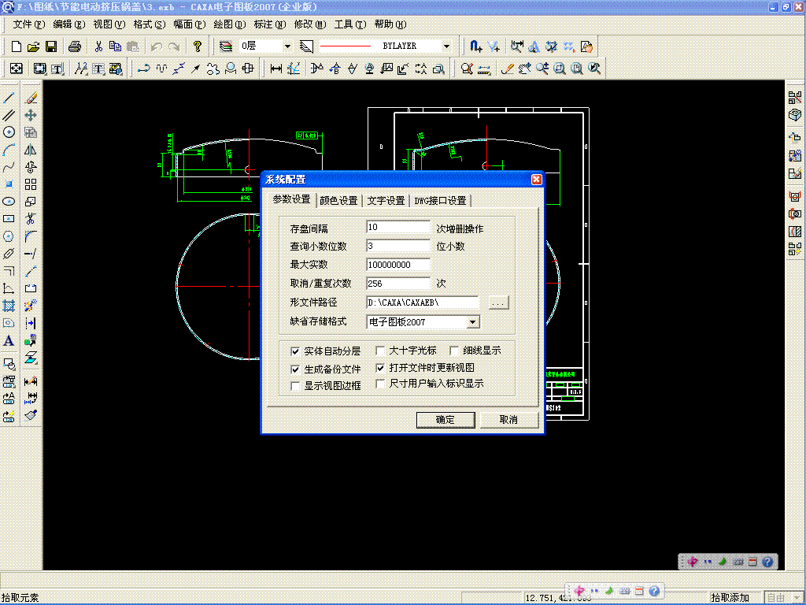Select the Ellipse drawing tool
806x605 pixels.
[9, 202]
